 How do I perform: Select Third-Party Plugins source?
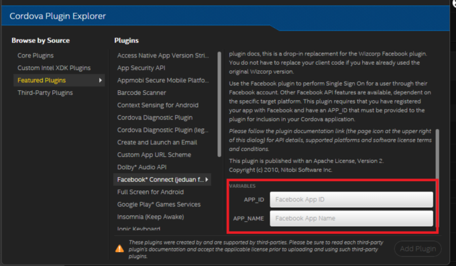pos(45,93)
